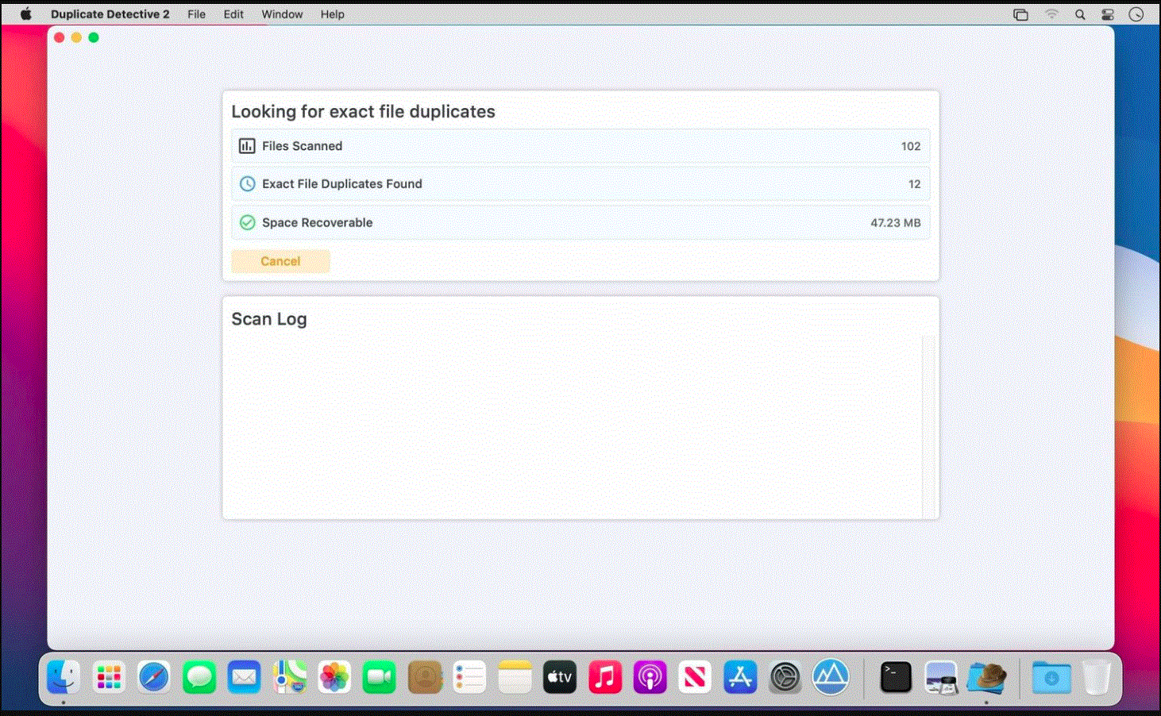Click the Scan Log heading
1161x716 pixels.
(x=269, y=319)
